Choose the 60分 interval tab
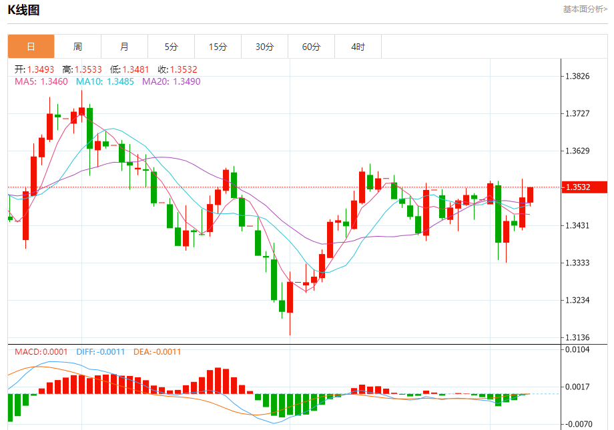The height and width of the screenshot is (430, 614). point(311,47)
